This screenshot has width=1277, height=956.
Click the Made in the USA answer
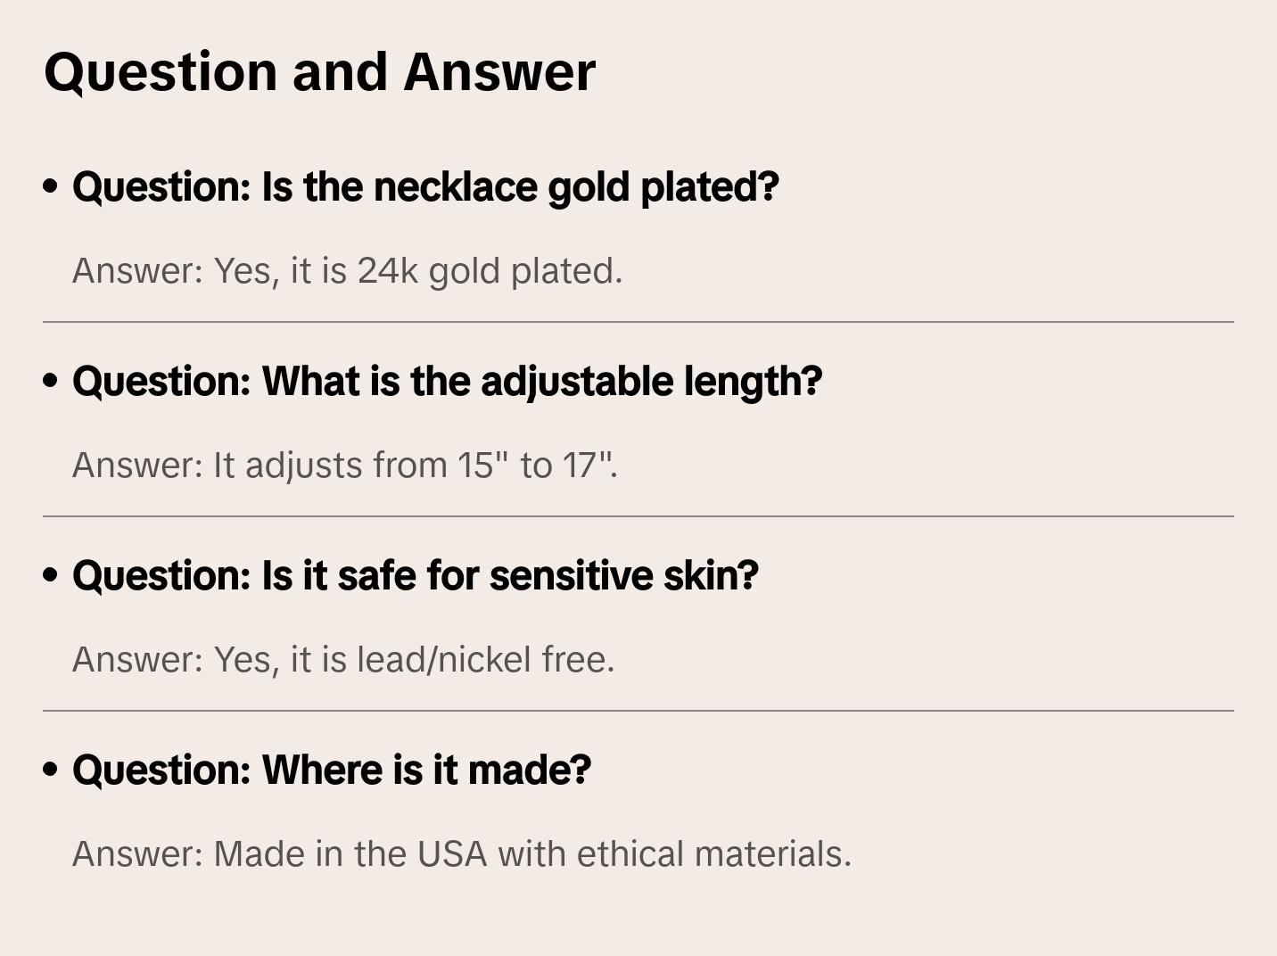(461, 854)
